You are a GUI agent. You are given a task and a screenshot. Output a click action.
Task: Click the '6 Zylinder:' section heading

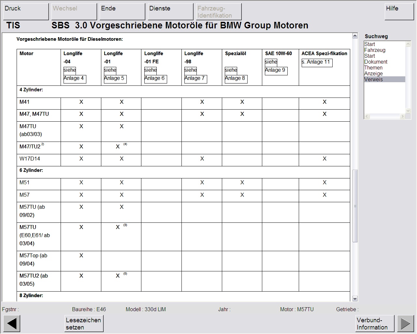point(31,170)
